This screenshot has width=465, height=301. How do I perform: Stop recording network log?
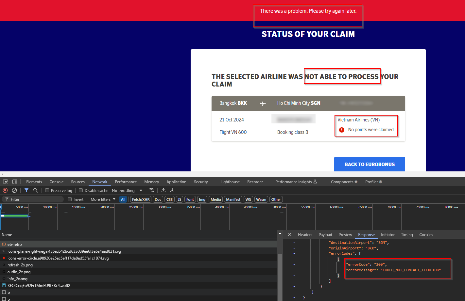[5, 190]
